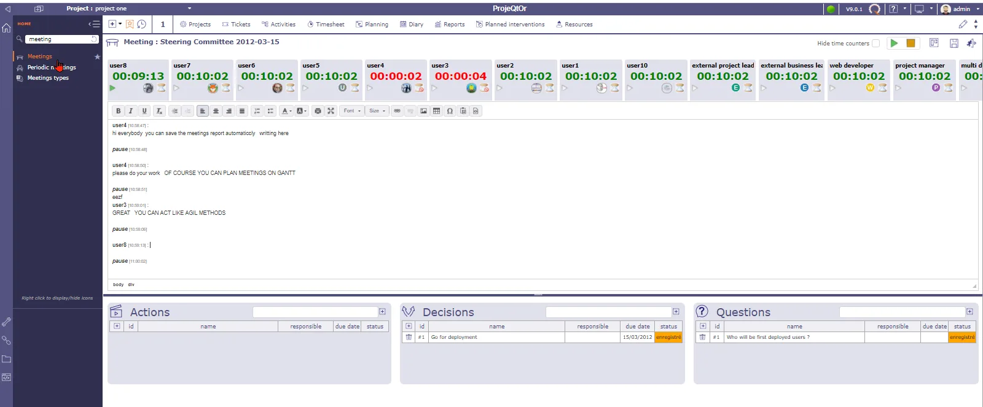Click the ProjeQtOr logo next to version
This screenshot has width=983, height=407.
point(874,9)
